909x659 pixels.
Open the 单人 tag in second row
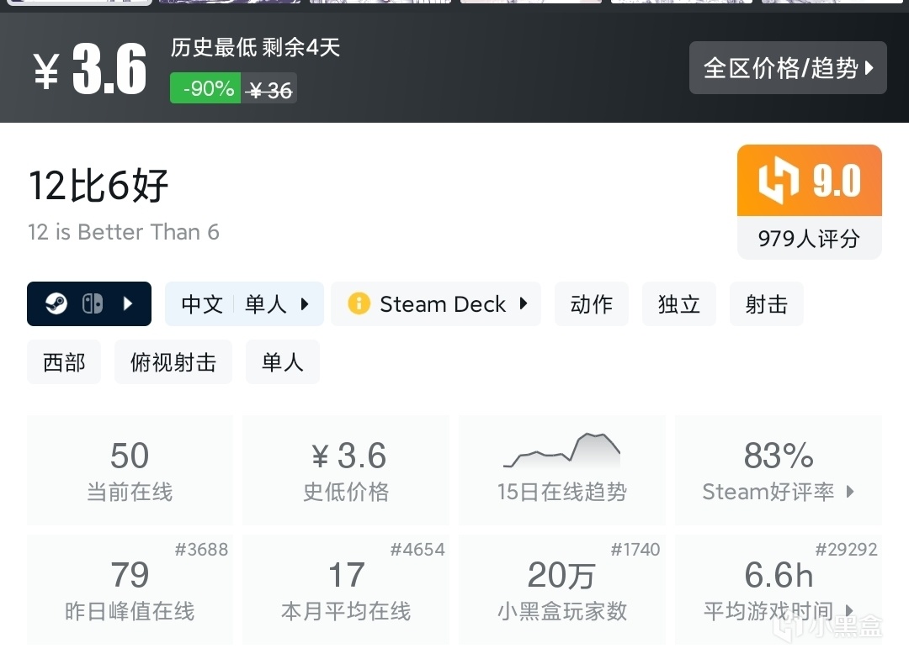click(x=282, y=362)
